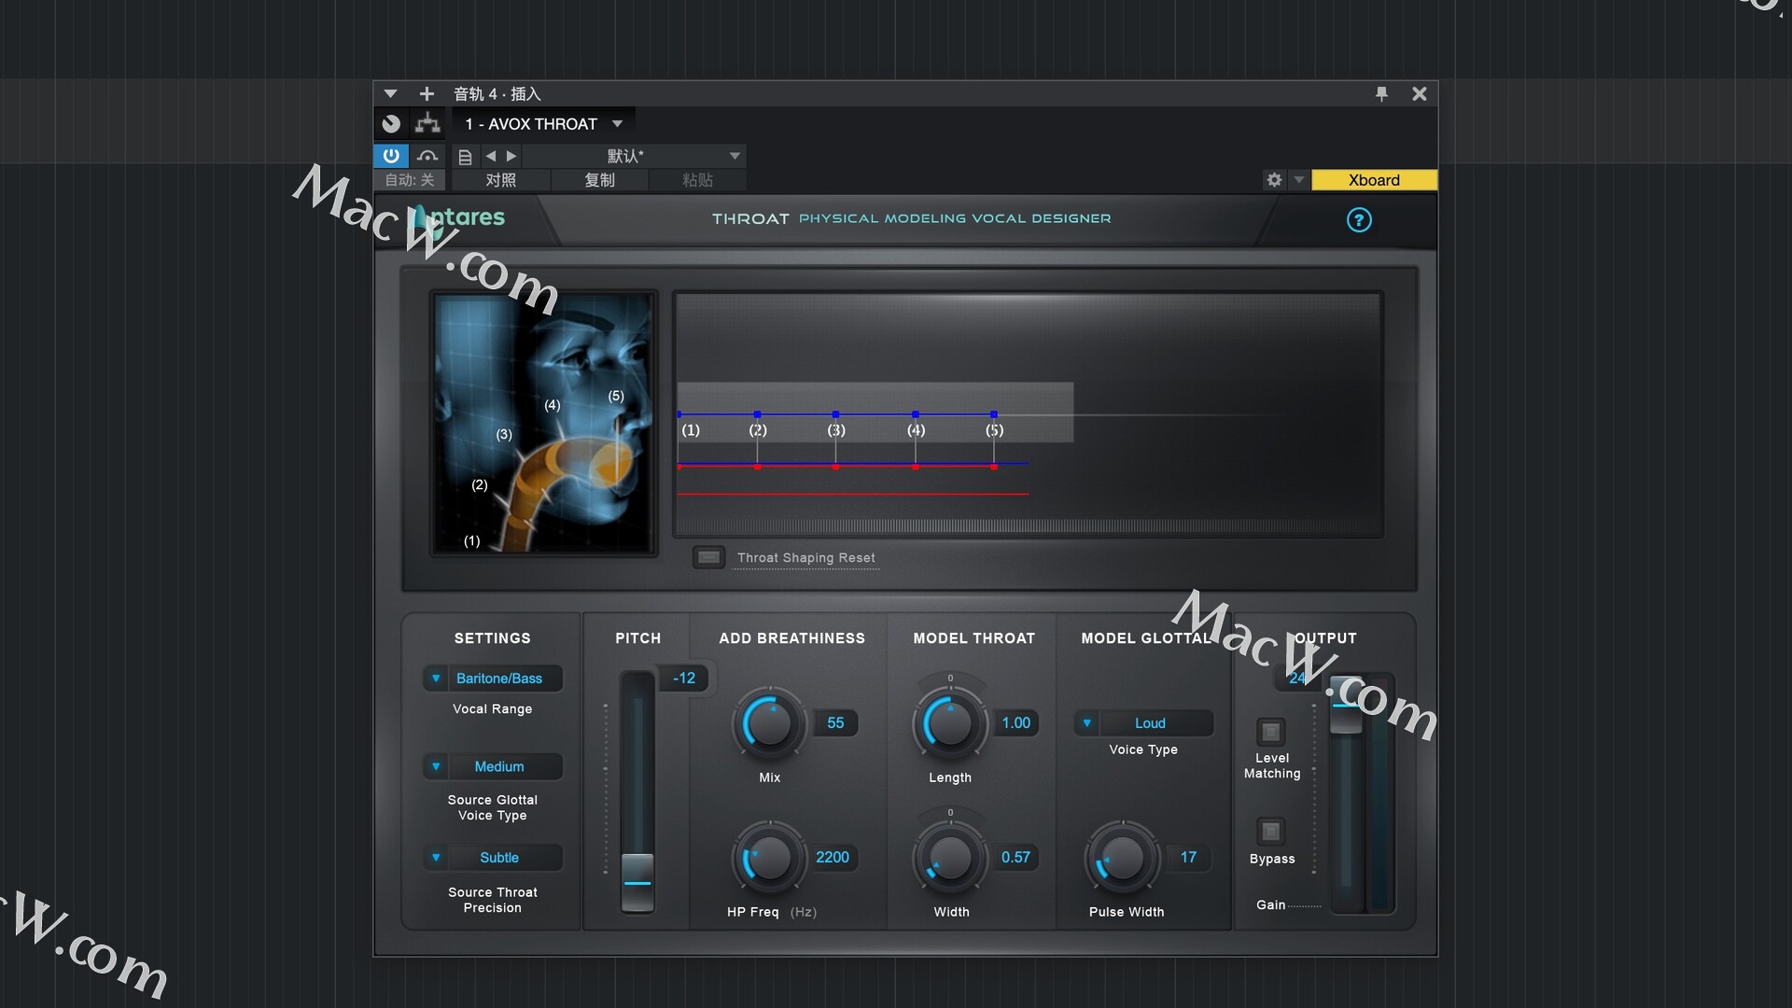Select blue throat point (3) on graph
The height and width of the screenshot is (1008, 1792).
pyautogui.click(x=835, y=413)
